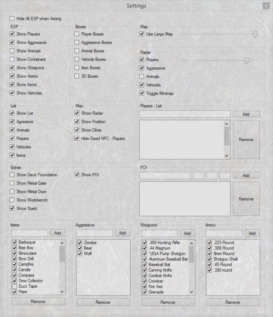Uncheck Show List checkbox
This screenshot has height=317, width=273.
pos(12,113)
